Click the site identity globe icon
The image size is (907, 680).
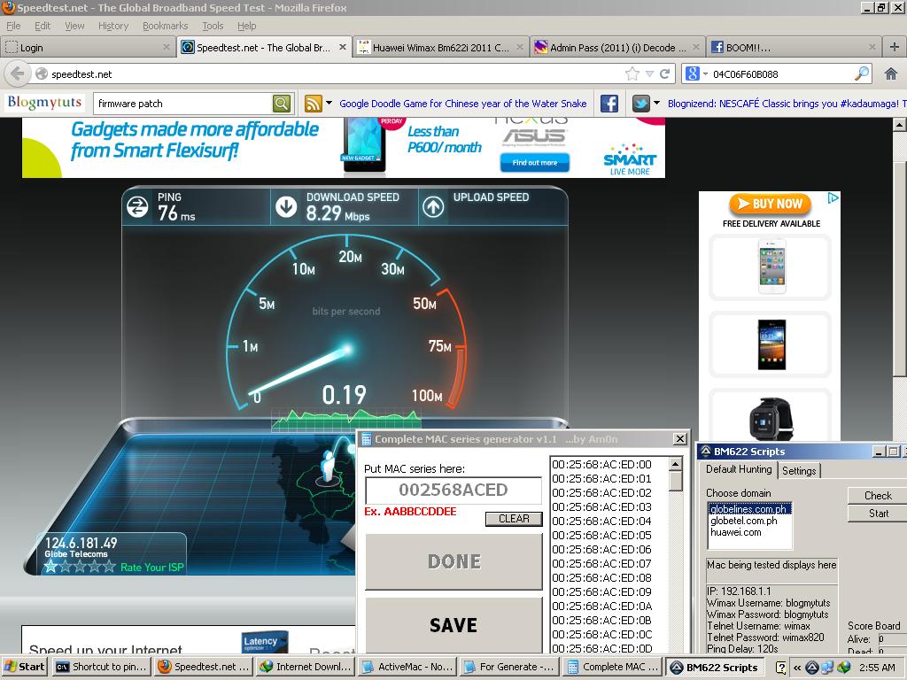pos(41,74)
